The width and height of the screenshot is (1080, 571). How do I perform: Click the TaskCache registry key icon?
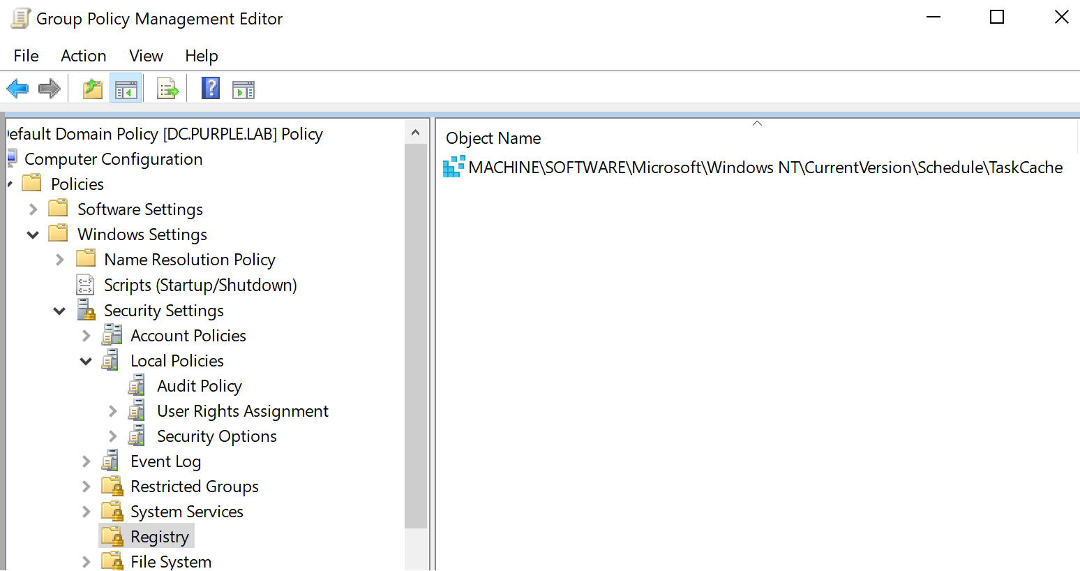pos(453,167)
